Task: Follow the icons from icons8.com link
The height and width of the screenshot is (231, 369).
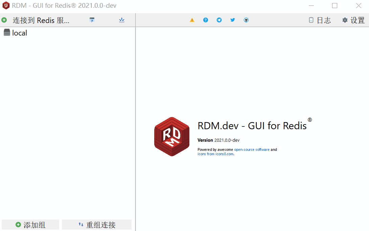Action: click(215, 154)
